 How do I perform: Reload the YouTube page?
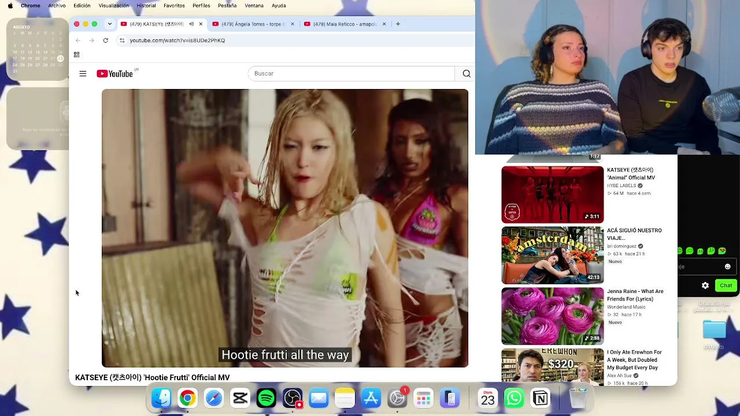(105, 40)
